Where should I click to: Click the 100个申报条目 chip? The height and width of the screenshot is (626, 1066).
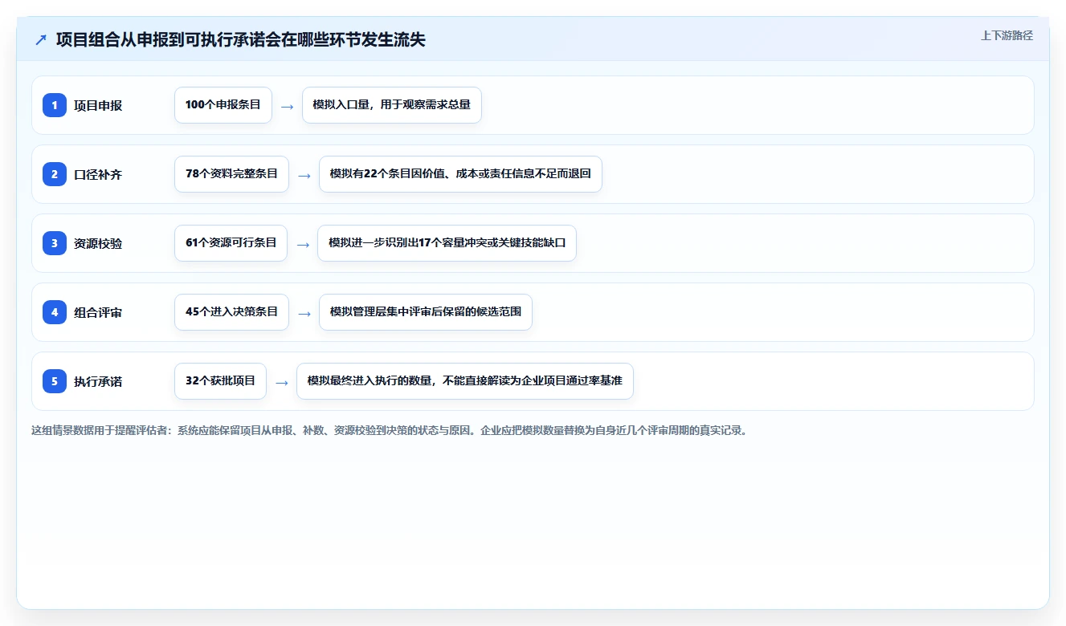pyautogui.click(x=223, y=105)
